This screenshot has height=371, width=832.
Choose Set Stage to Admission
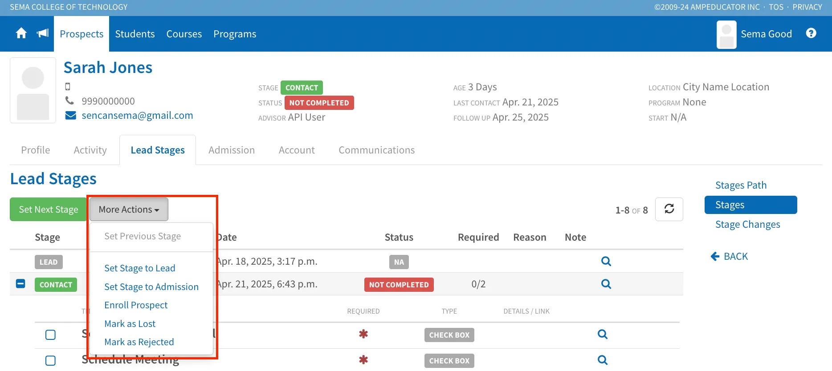151,287
